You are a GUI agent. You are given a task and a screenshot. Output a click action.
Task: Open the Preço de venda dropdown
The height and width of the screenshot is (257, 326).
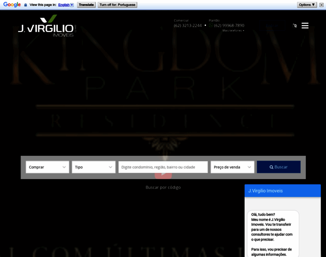232,167
